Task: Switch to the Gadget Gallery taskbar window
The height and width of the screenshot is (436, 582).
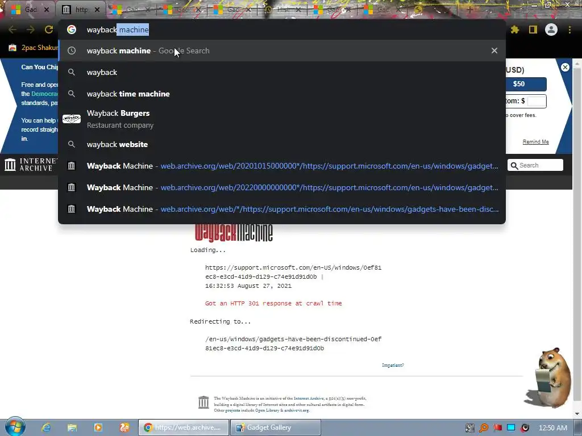Action: coord(275,427)
